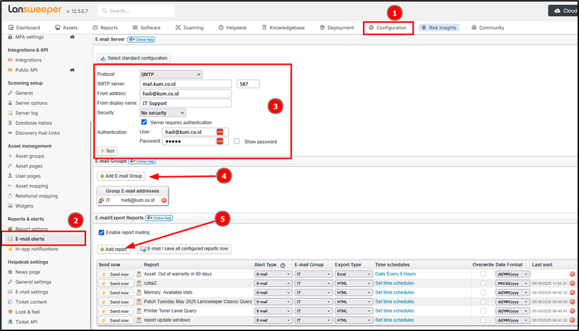Image resolution: width=579 pixels, height=331 pixels.
Task: Click the red icon in Password field
Action: point(220,141)
